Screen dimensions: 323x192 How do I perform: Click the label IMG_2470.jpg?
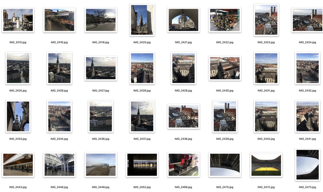[x=225, y=187]
